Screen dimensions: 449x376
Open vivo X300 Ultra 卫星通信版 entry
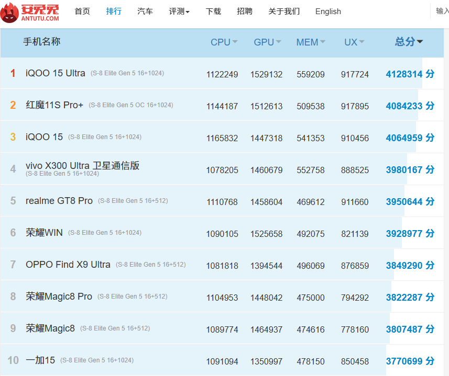click(82, 165)
